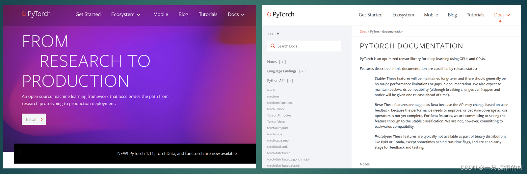
Task: Open Ecosystem on the docs page navigation
Action: (403, 15)
